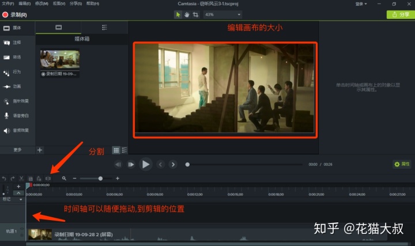
Task: Click the preview scrubber handle
Action: click(187, 165)
